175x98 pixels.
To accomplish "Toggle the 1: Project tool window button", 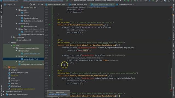I will click(x=1, y=8).
